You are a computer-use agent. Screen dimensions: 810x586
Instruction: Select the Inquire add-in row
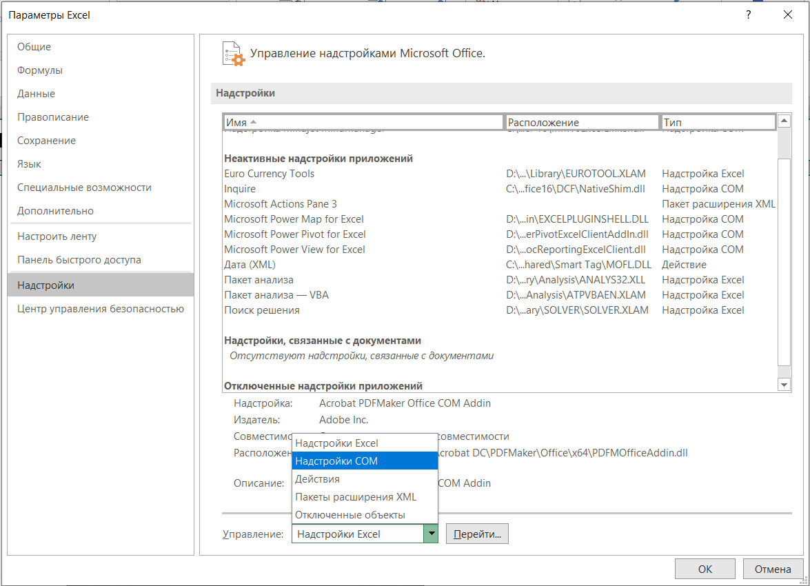click(500, 189)
